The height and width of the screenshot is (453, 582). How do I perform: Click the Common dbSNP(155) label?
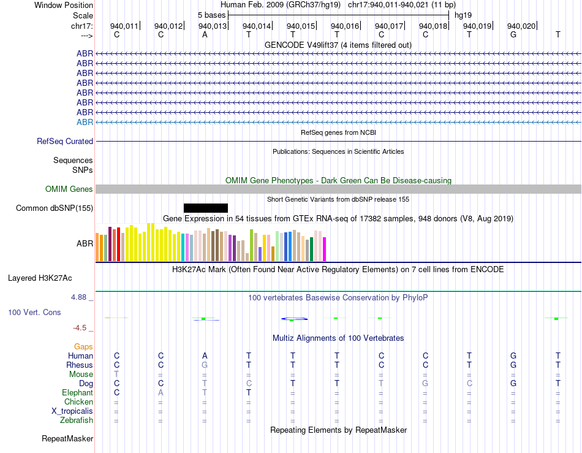click(x=54, y=208)
